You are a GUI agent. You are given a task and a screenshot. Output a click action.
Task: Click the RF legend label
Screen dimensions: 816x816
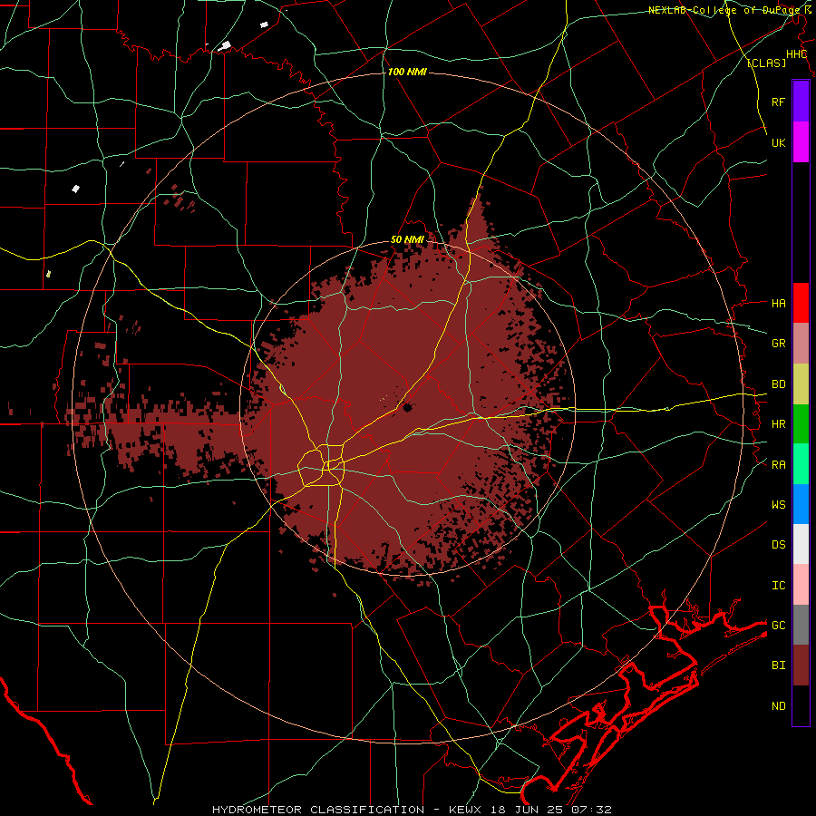779,102
